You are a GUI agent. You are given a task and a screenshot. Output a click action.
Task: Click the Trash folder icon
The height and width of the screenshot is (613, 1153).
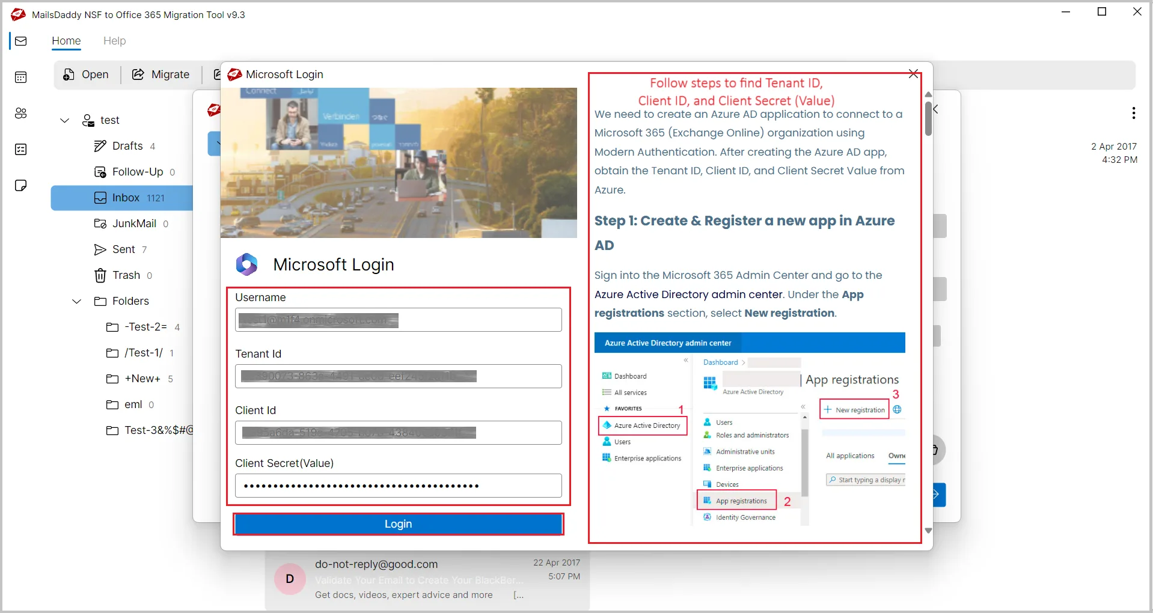[x=100, y=275]
